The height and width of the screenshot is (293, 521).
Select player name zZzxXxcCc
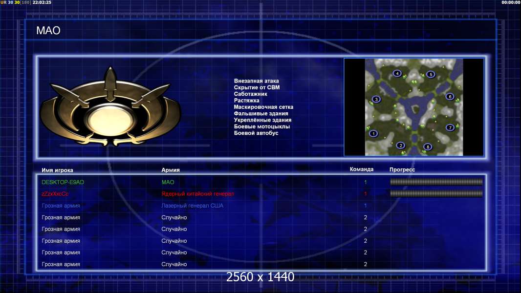click(55, 194)
